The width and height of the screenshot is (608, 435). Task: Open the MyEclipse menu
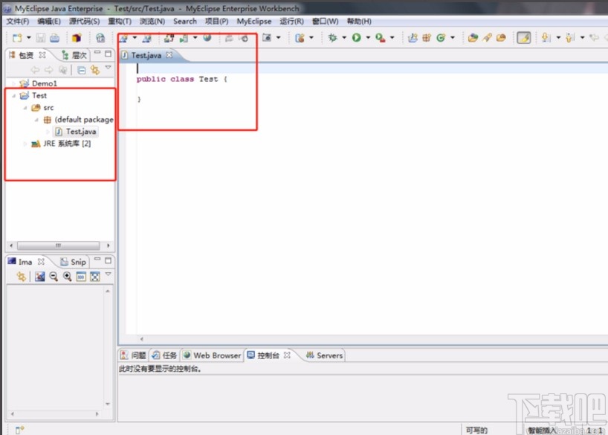254,22
